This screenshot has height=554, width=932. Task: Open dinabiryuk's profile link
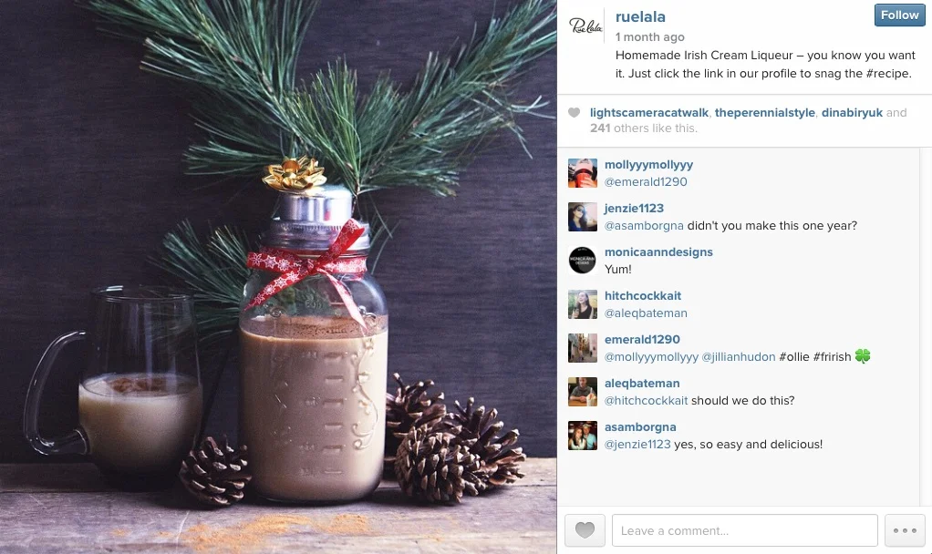coord(852,113)
